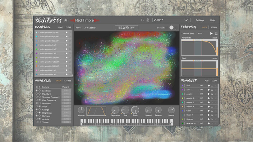Play the Airy playlist entry
This screenshot has height=142, width=253.
pyautogui.click(x=209, y=85)
